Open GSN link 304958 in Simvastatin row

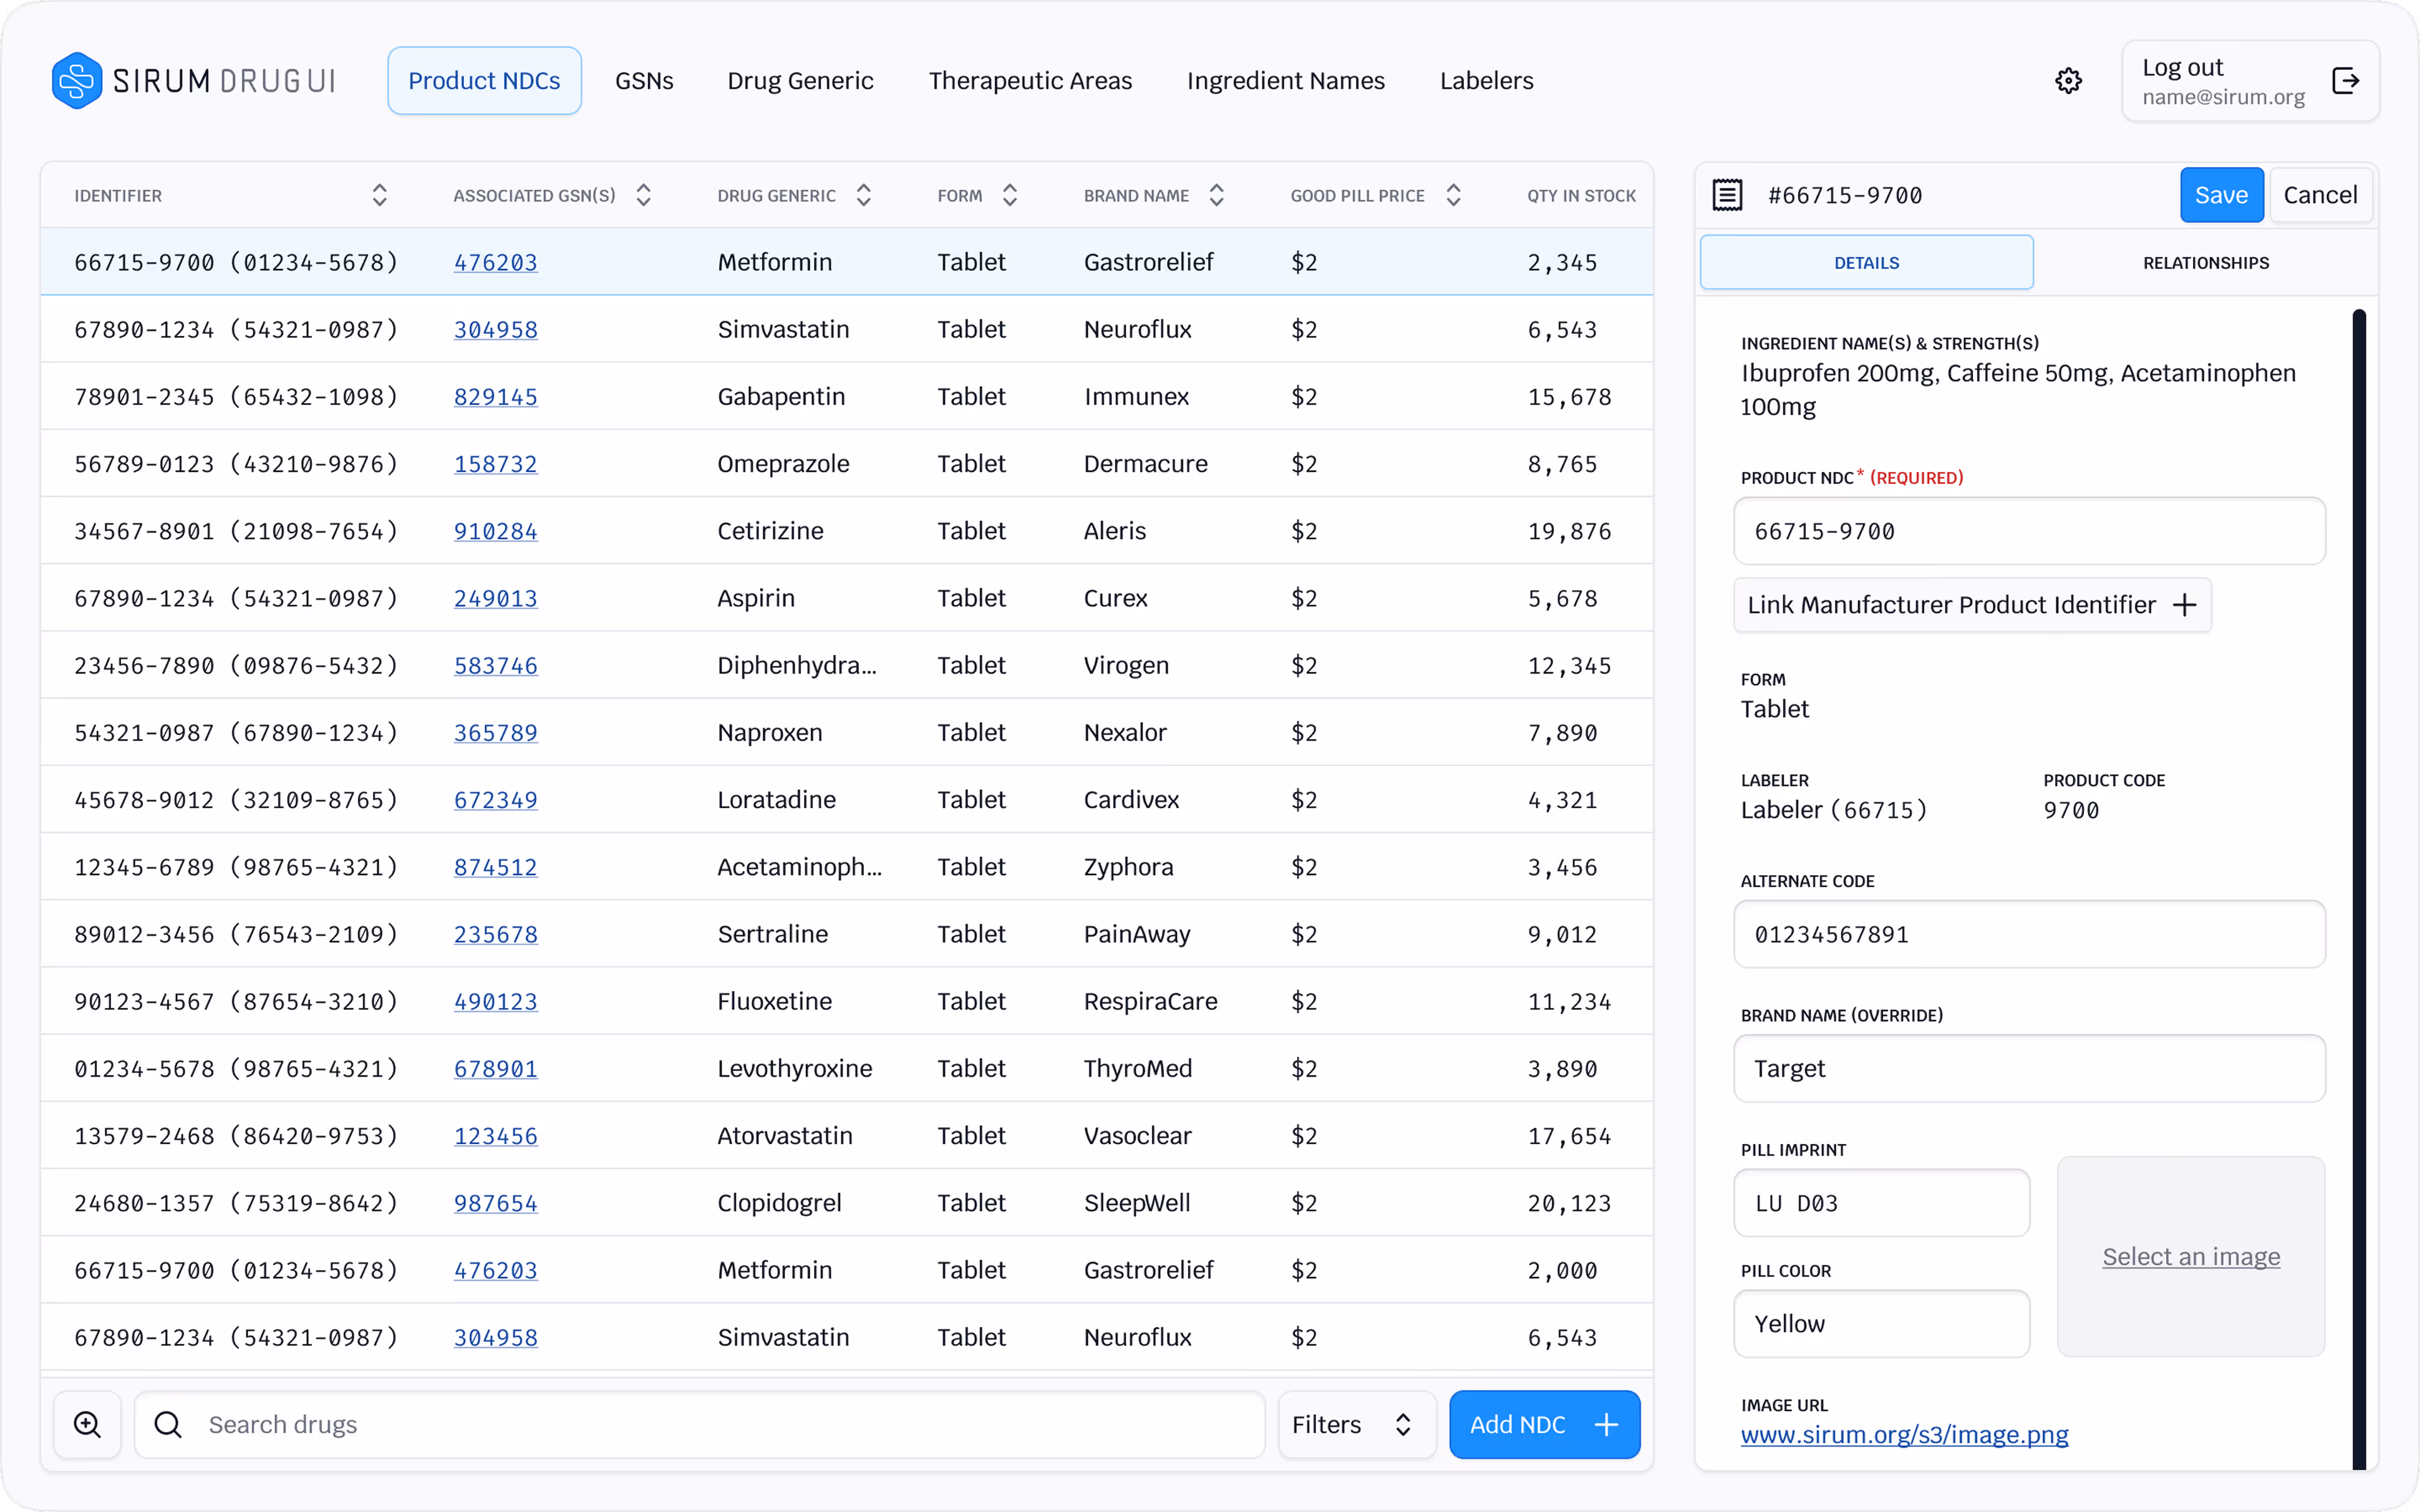click(496, 329)
